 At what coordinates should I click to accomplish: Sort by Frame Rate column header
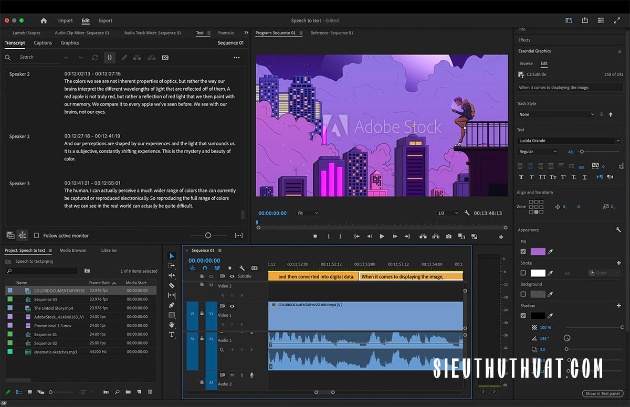point(103,283)
